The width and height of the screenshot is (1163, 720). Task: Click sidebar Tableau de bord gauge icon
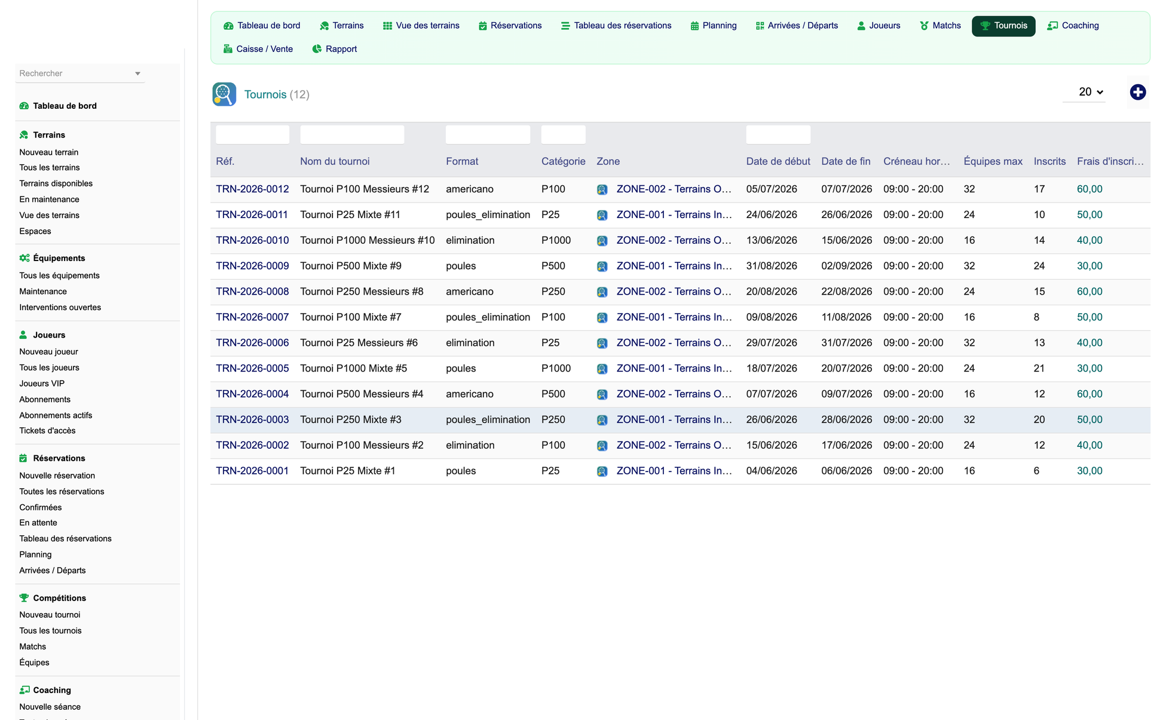coord(24,106)
